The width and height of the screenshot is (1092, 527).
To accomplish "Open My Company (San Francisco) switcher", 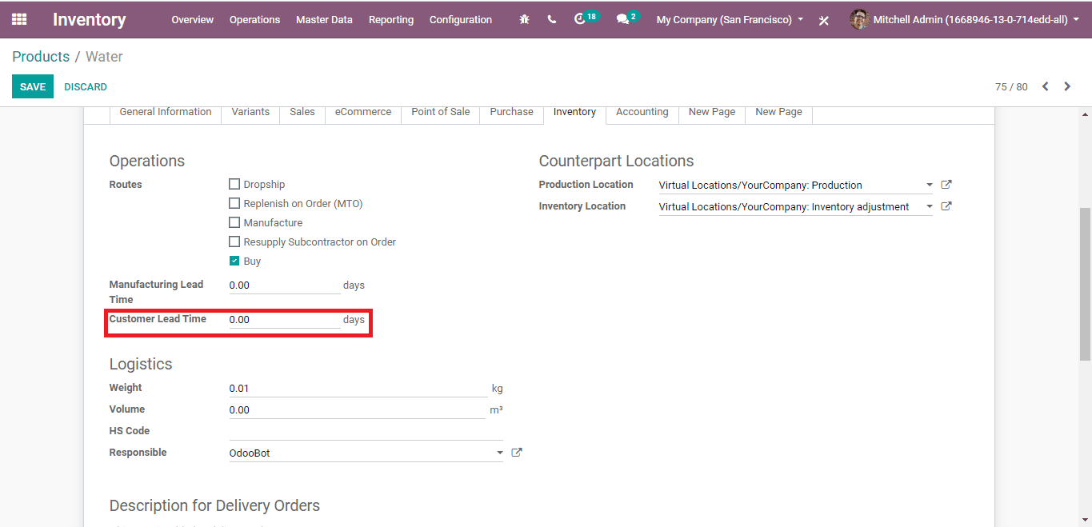I will coord(730,19).
